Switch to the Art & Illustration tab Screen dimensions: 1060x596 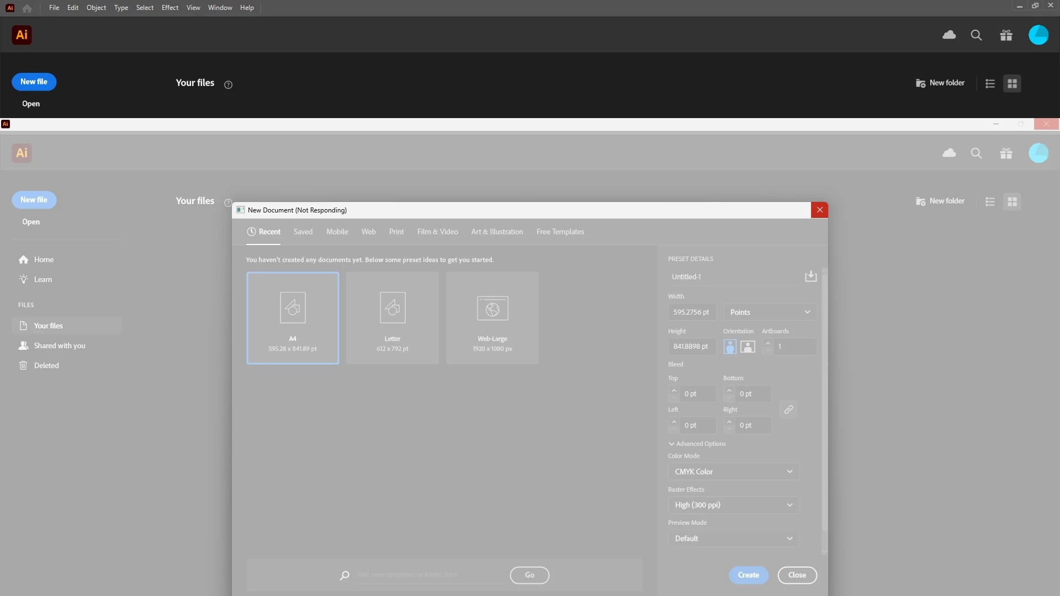click(x=497, y=232)
